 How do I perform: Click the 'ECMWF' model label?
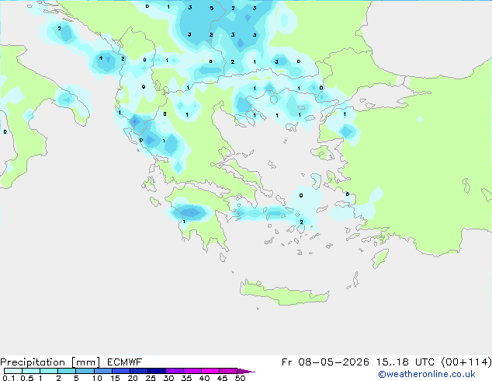click(125, 362)
